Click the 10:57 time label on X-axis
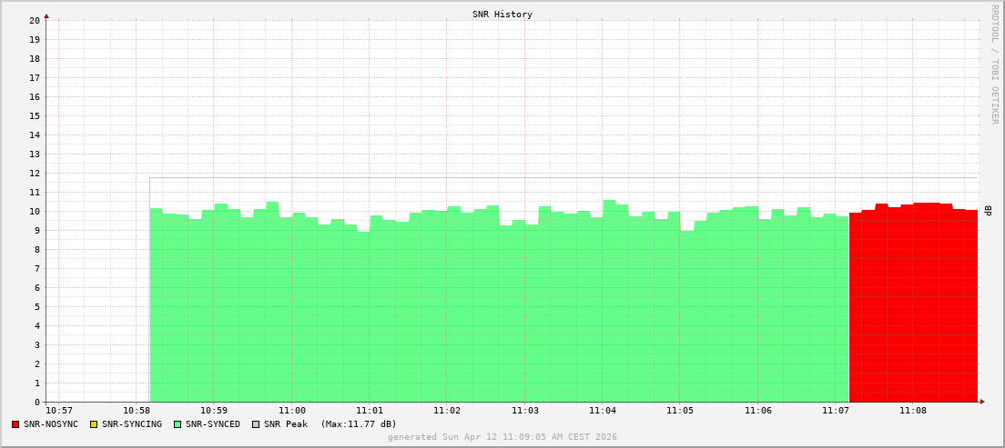This screenshot has height=448, width=1005. (59, 411)
